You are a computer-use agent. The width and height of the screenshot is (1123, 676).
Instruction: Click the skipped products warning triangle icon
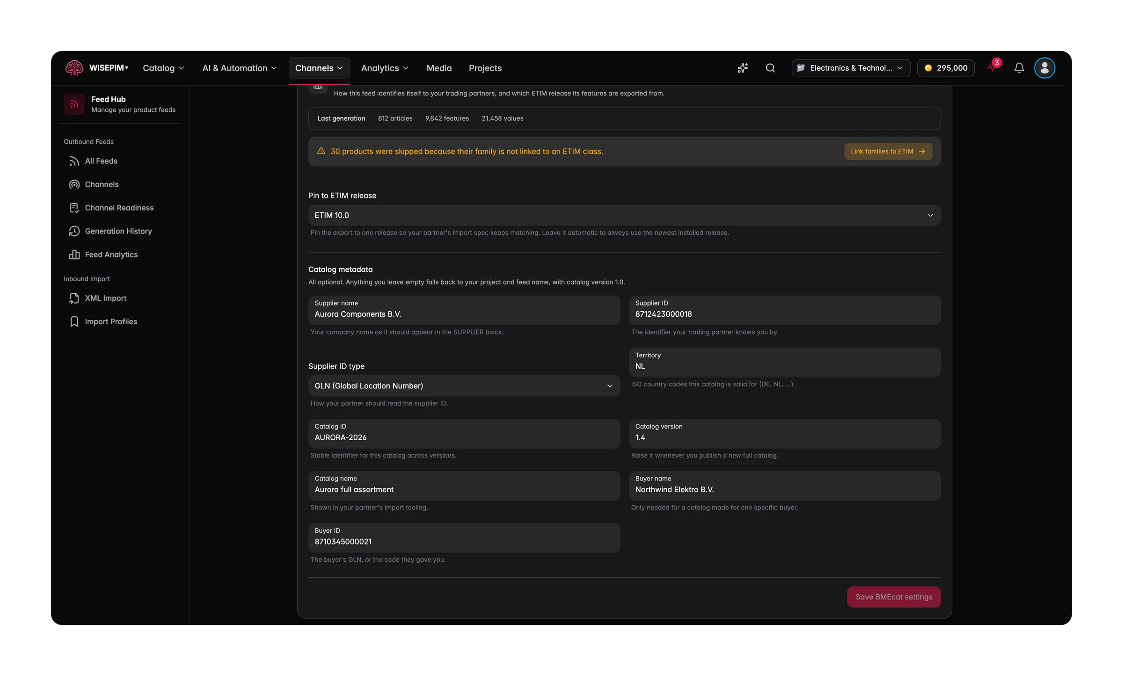click(321, 151)
